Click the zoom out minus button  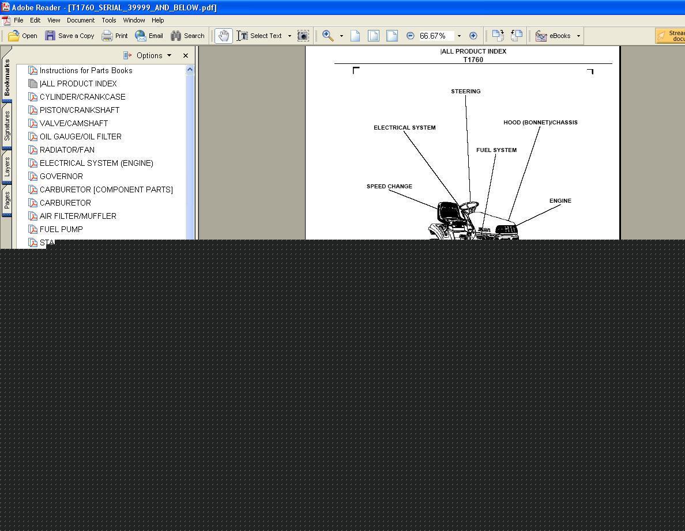[410, 36]
